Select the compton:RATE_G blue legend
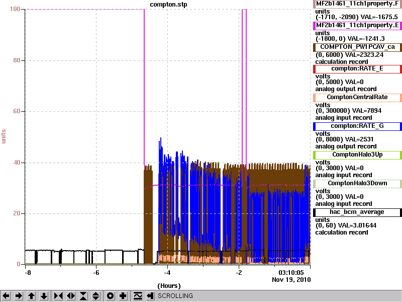 [357, 126]
